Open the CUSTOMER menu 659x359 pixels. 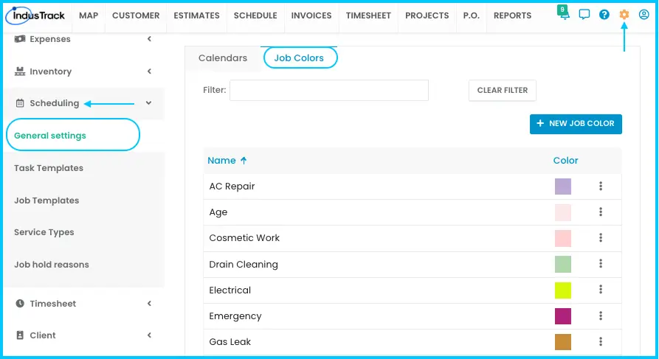[136, 15]
